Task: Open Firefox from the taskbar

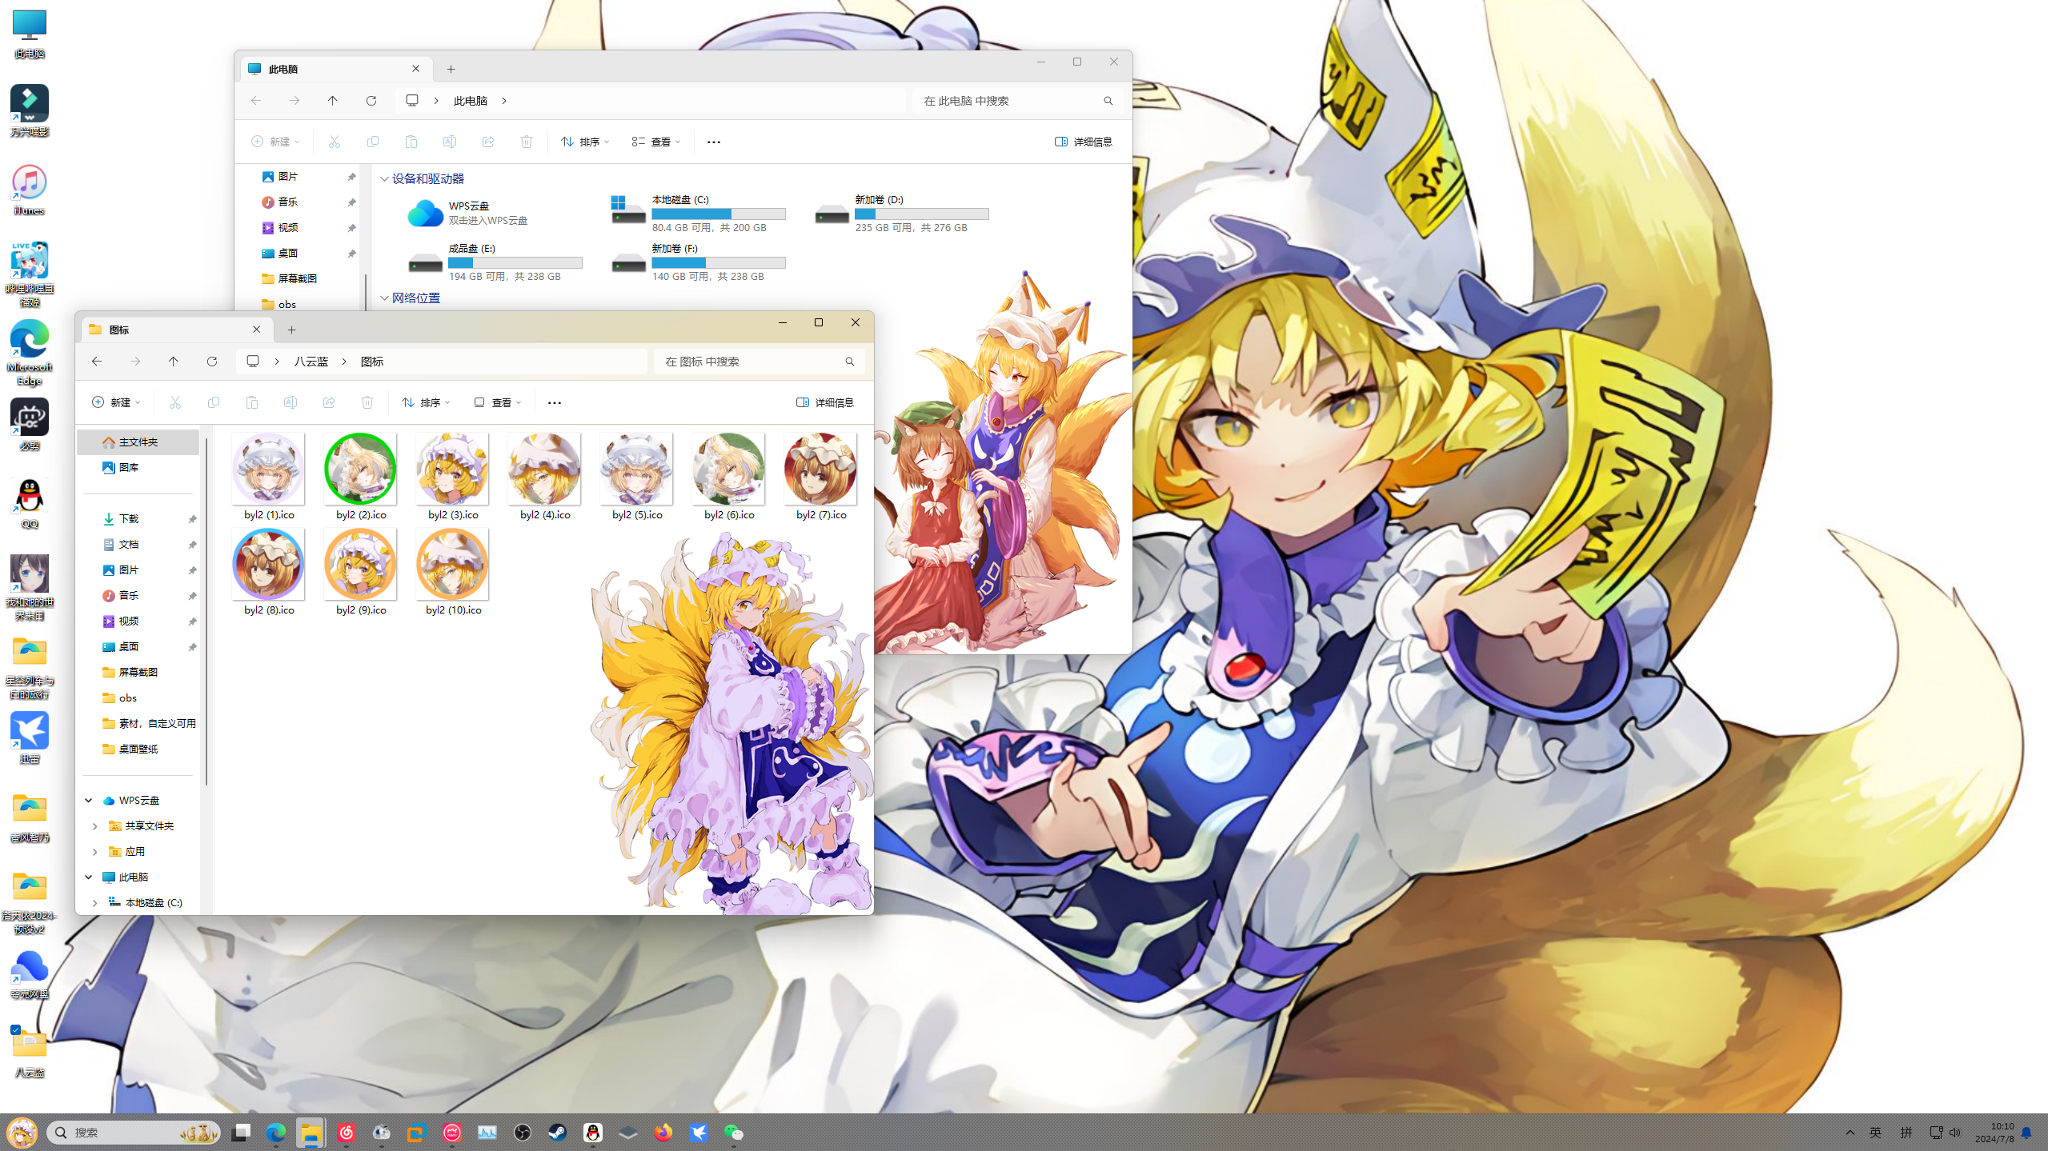Action: (663, 1133)
